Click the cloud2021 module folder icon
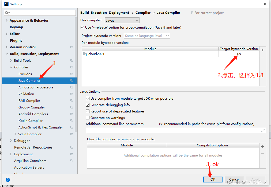 point(85,54)
